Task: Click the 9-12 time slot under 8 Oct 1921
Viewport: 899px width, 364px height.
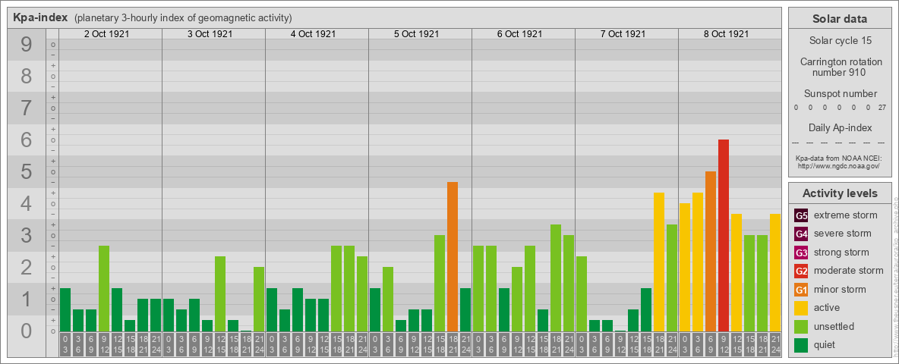Action: tap(724, 345)
